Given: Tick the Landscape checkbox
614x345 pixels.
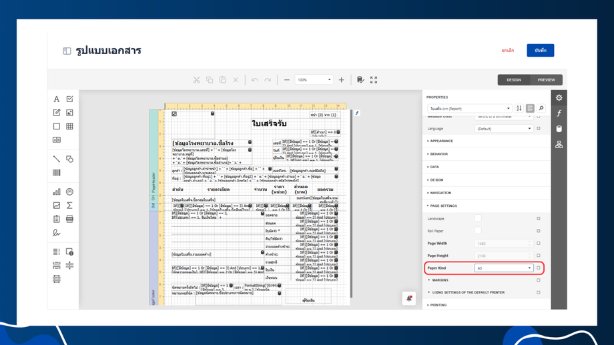Looking at the screenshot, I should 478,218.
